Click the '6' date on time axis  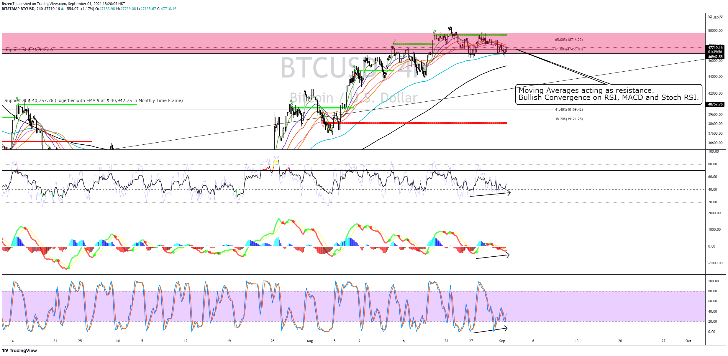(x=533, y=341)
